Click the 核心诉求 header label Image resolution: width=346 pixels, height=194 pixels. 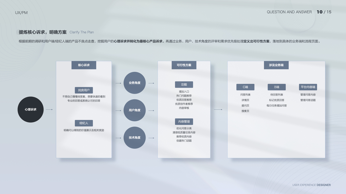click(x=84, y=65)
